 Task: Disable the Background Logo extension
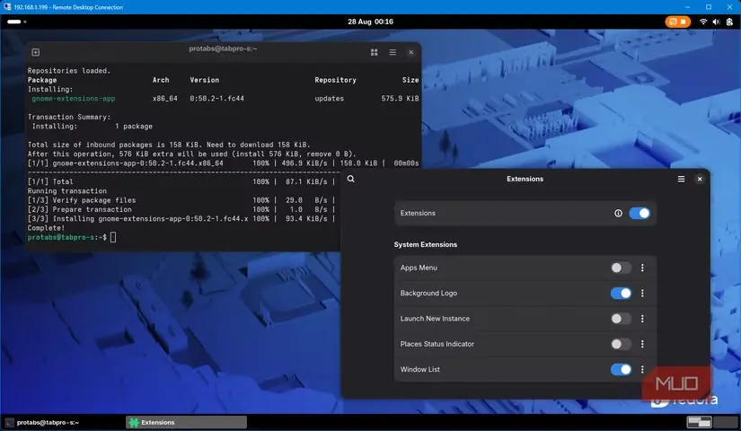point(621,293)
